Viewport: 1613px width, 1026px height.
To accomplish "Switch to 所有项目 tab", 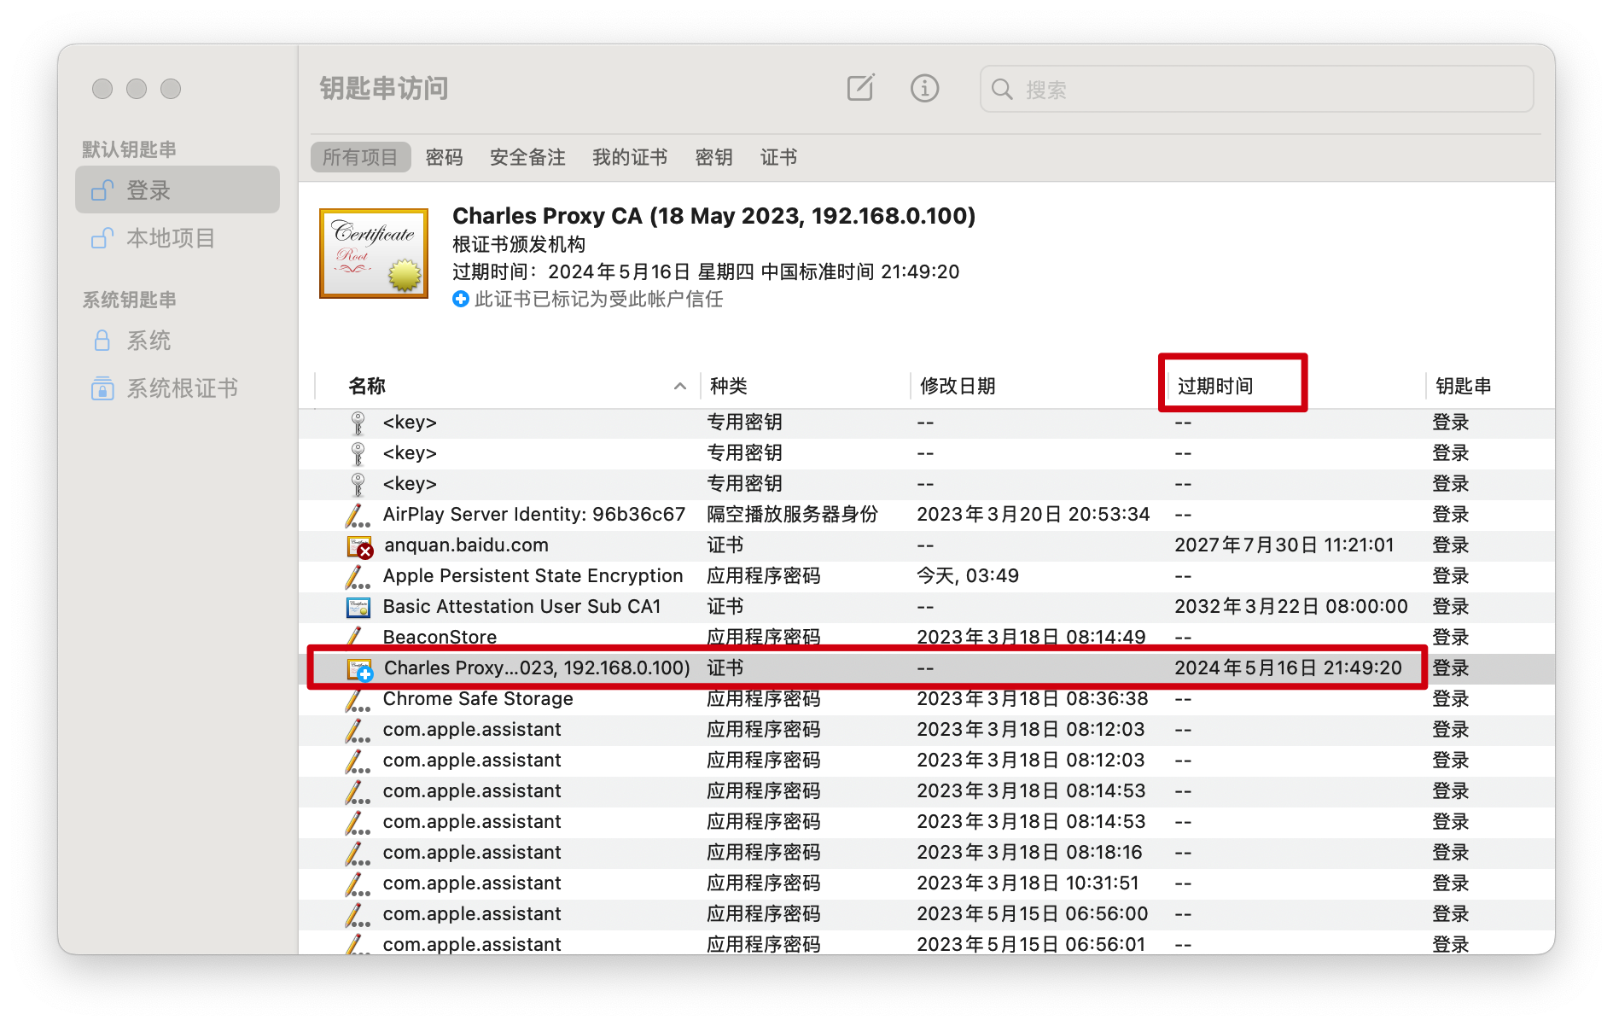I will [x=360, y=157].
